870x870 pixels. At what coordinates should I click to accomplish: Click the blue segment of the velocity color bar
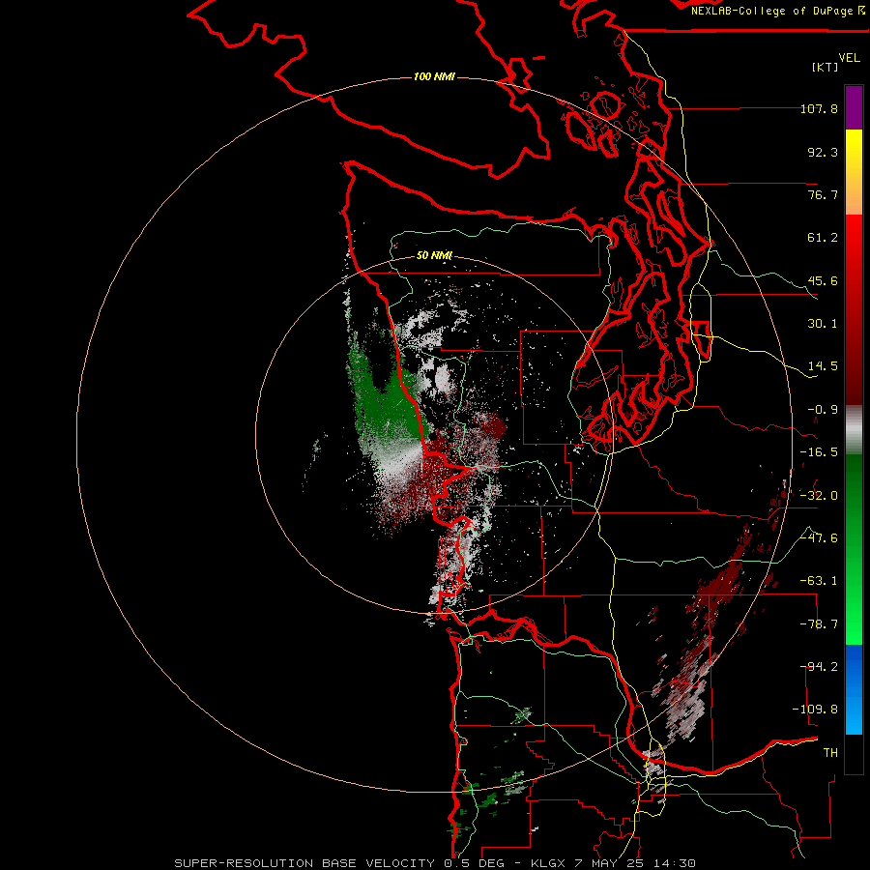[854, 689]
